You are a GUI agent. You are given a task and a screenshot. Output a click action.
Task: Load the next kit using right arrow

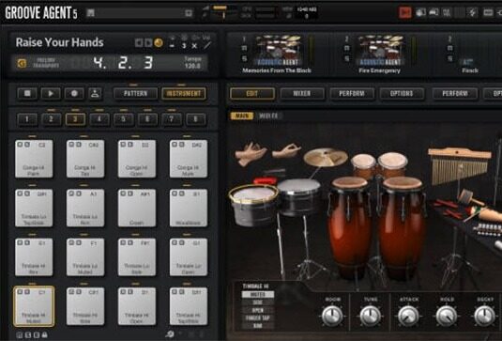coord(148,43)
